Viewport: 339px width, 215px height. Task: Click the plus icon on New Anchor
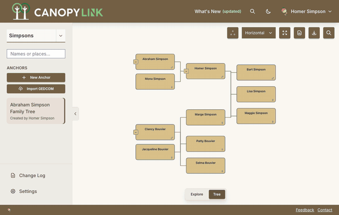point(24,77)
